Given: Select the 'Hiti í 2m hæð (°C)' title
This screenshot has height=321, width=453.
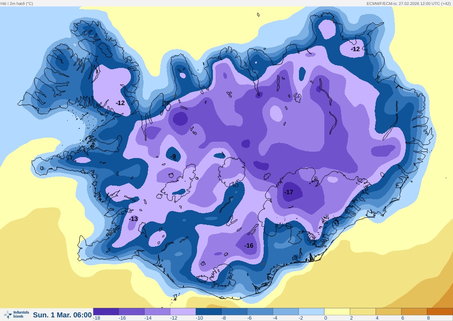Looking at the screenshot, I should 17,4.
